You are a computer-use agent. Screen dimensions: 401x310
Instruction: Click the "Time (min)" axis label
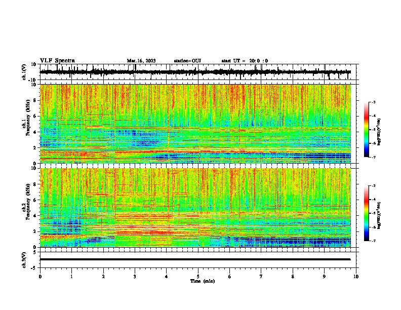pos(203,281)
